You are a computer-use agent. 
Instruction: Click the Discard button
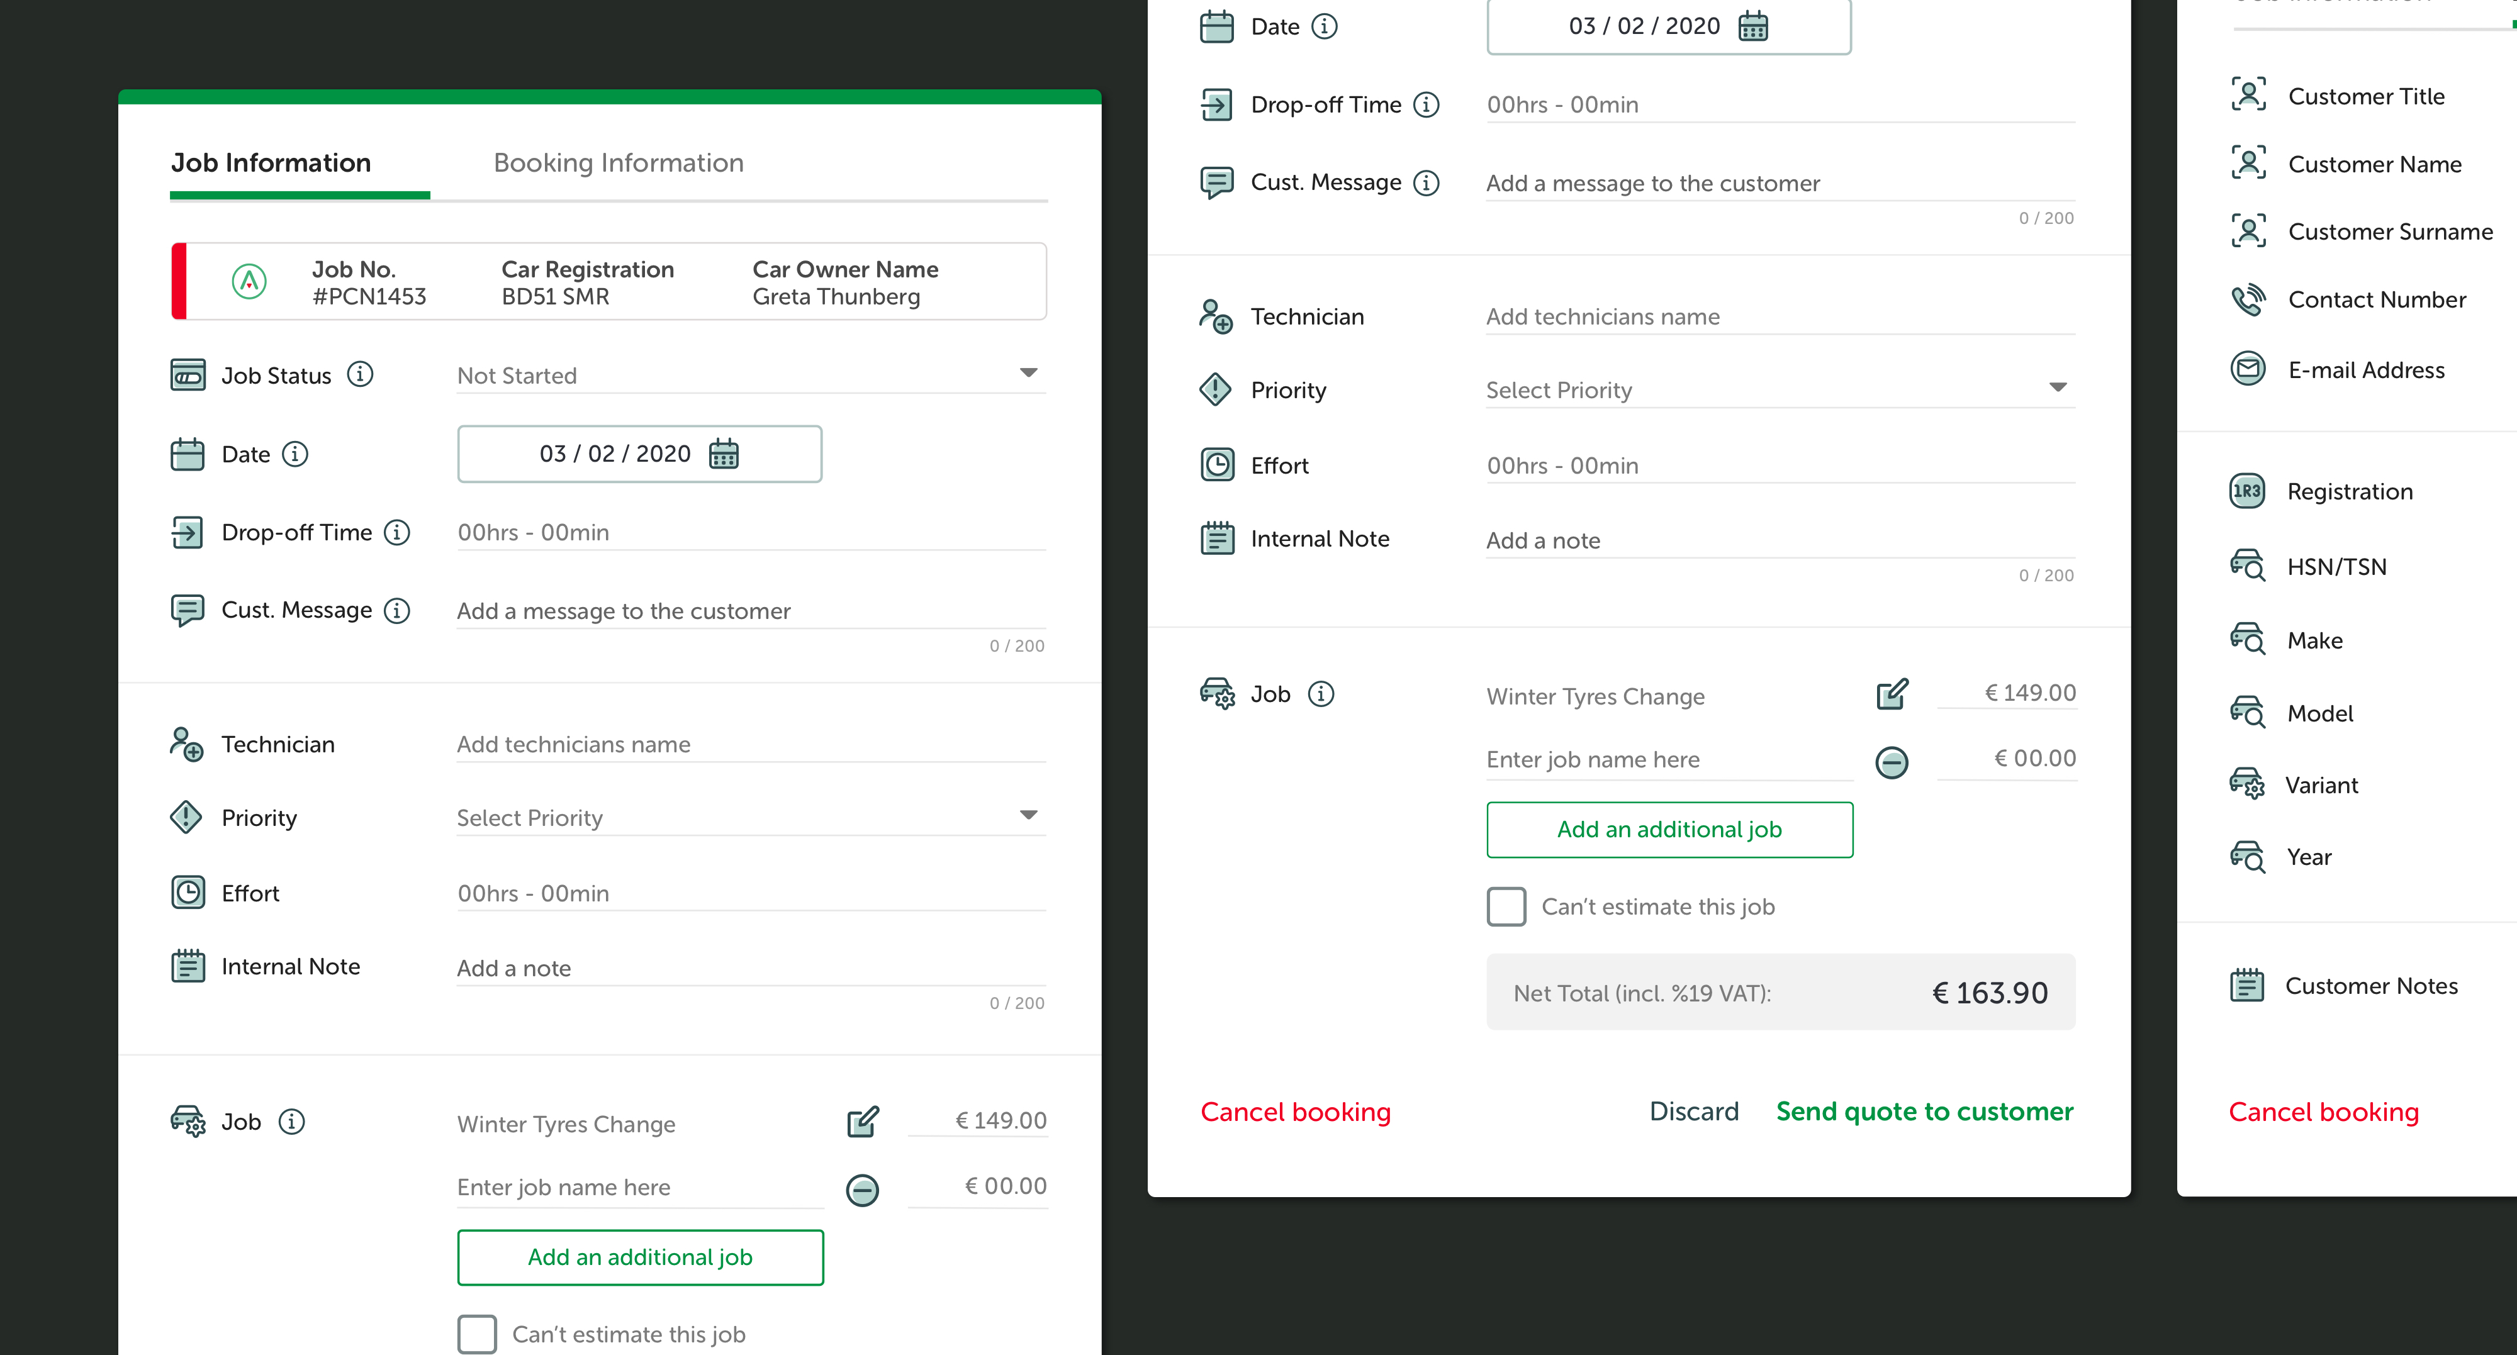[x=1695, y=1111]
